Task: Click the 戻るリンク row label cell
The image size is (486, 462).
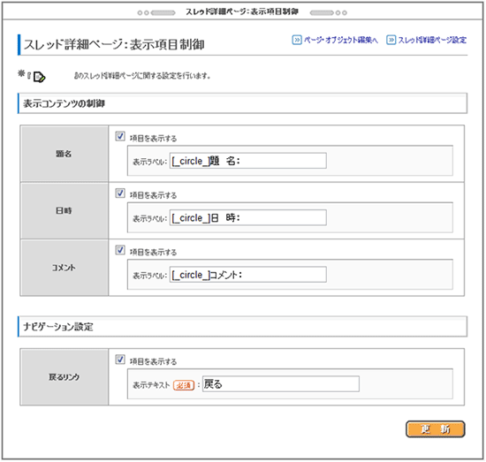Action: coord(65,377)
